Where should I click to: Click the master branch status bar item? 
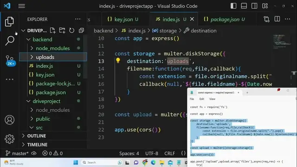(x=17, y=153)
